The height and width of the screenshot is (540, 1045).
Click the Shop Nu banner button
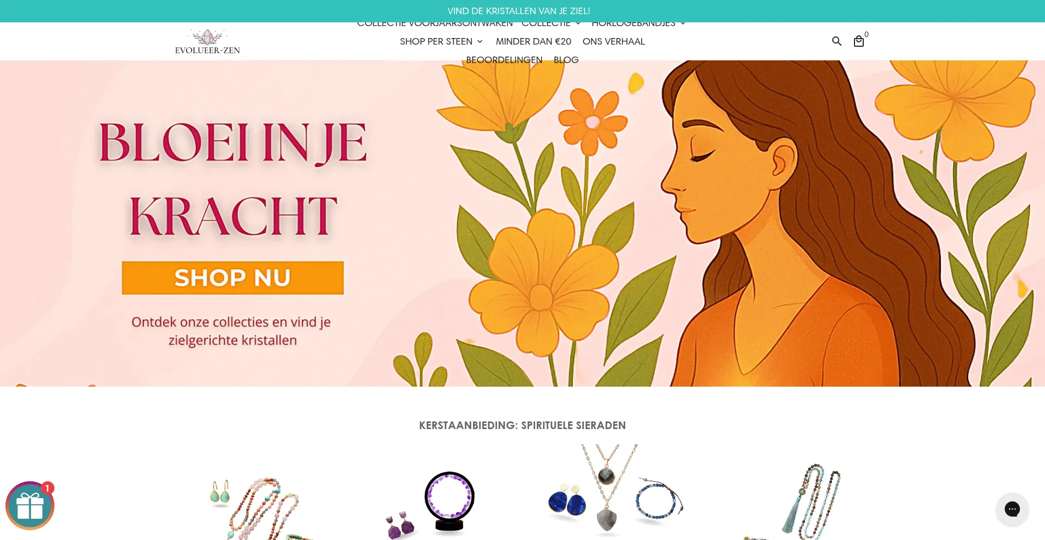(x=233, y=278)
